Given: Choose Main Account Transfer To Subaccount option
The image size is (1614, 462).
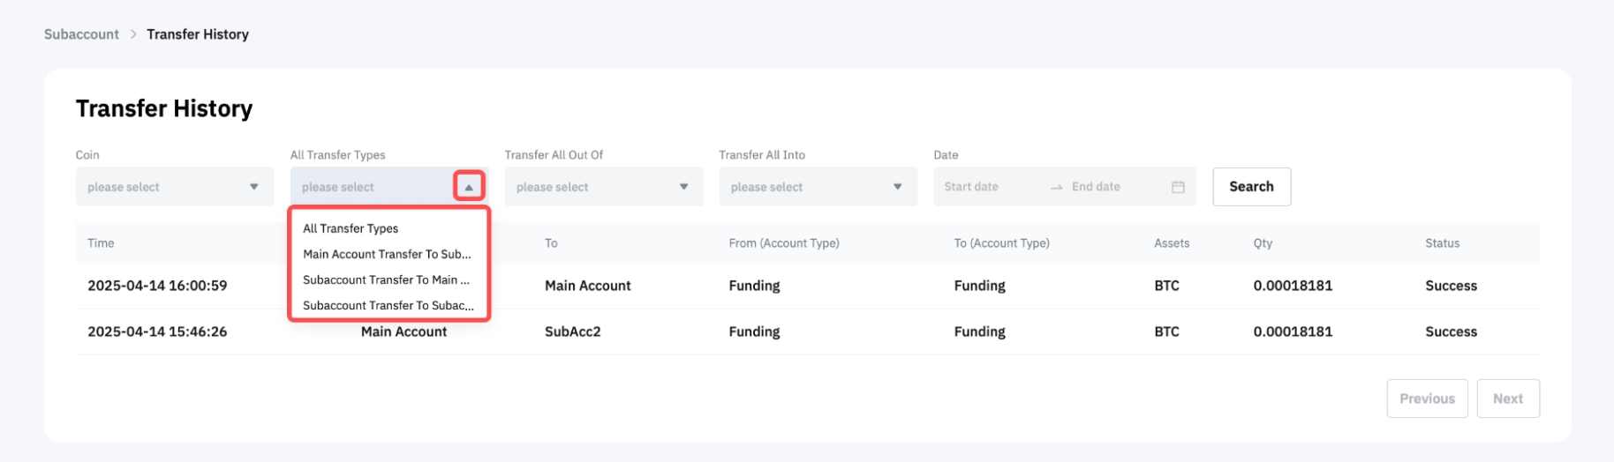Looking at the screenshot, I should click(387, 254).
